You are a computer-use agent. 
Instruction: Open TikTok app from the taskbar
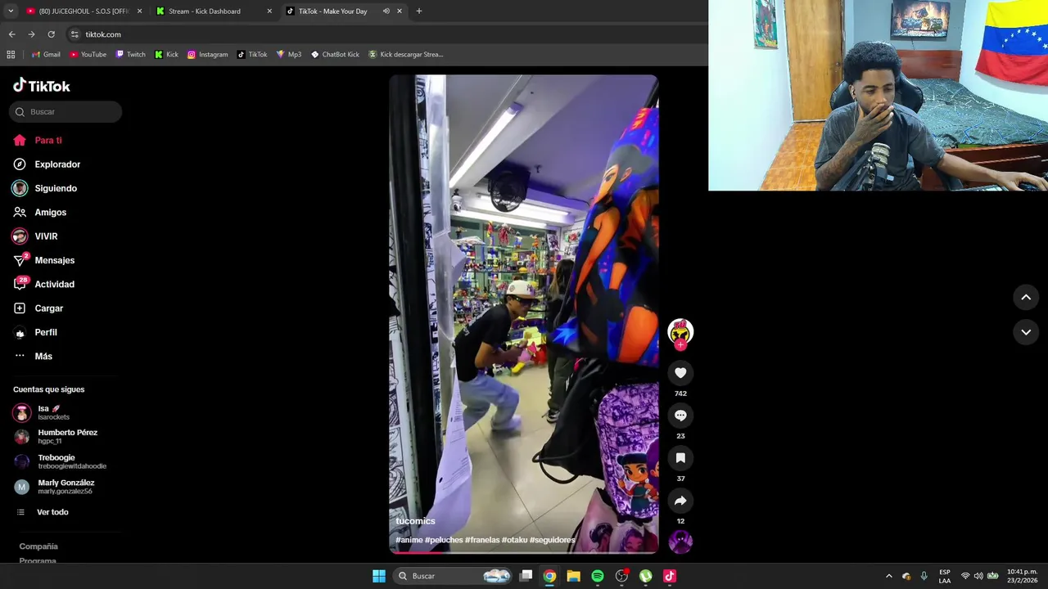pos(670,576)
